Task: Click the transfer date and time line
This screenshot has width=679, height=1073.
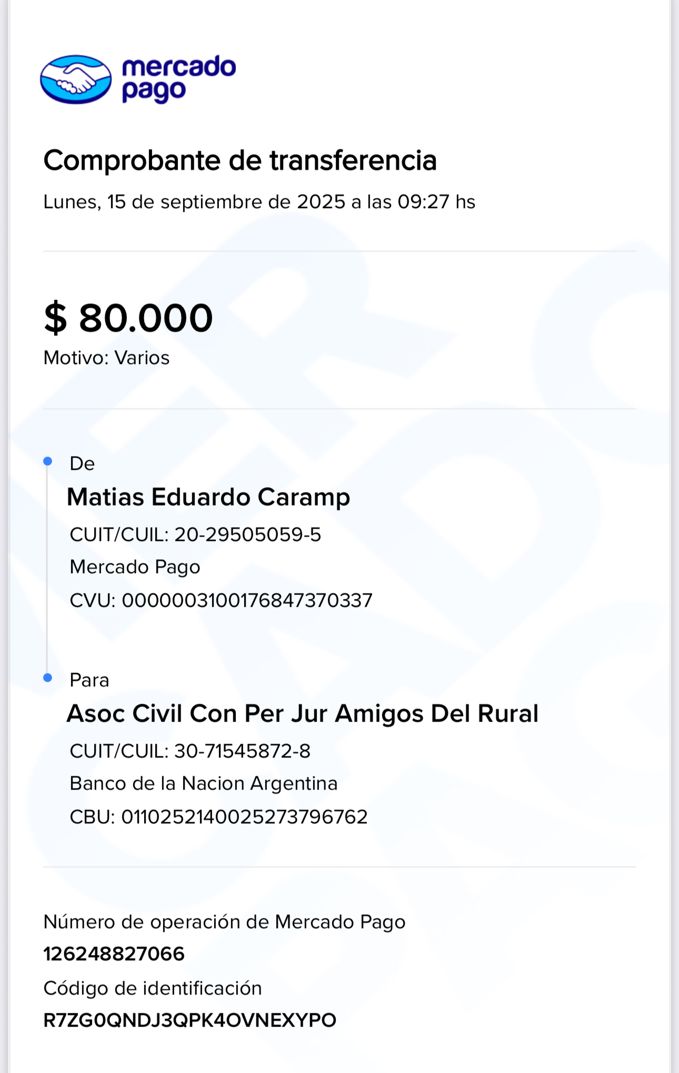Action: [259, 202]
